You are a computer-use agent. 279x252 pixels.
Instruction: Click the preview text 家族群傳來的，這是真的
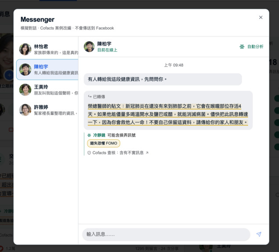pos(56,52)
